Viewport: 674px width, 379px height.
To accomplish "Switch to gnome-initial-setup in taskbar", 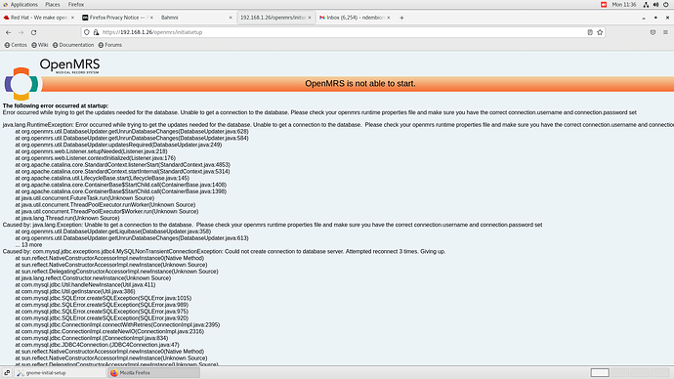I will click(61, 373).
